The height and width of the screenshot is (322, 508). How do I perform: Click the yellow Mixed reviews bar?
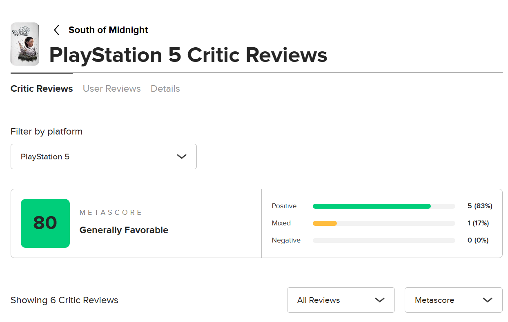pyautogui.click(x=325, y=223)
